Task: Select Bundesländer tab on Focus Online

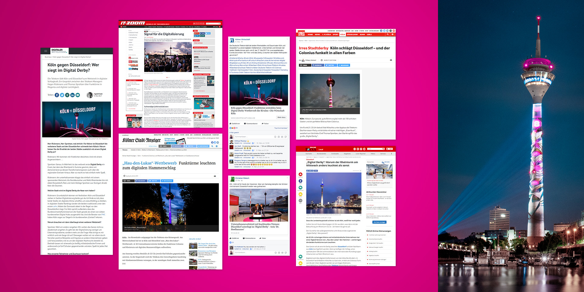Action: coord(322,154)
